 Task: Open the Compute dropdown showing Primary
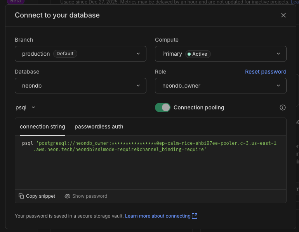pos(221,54)
